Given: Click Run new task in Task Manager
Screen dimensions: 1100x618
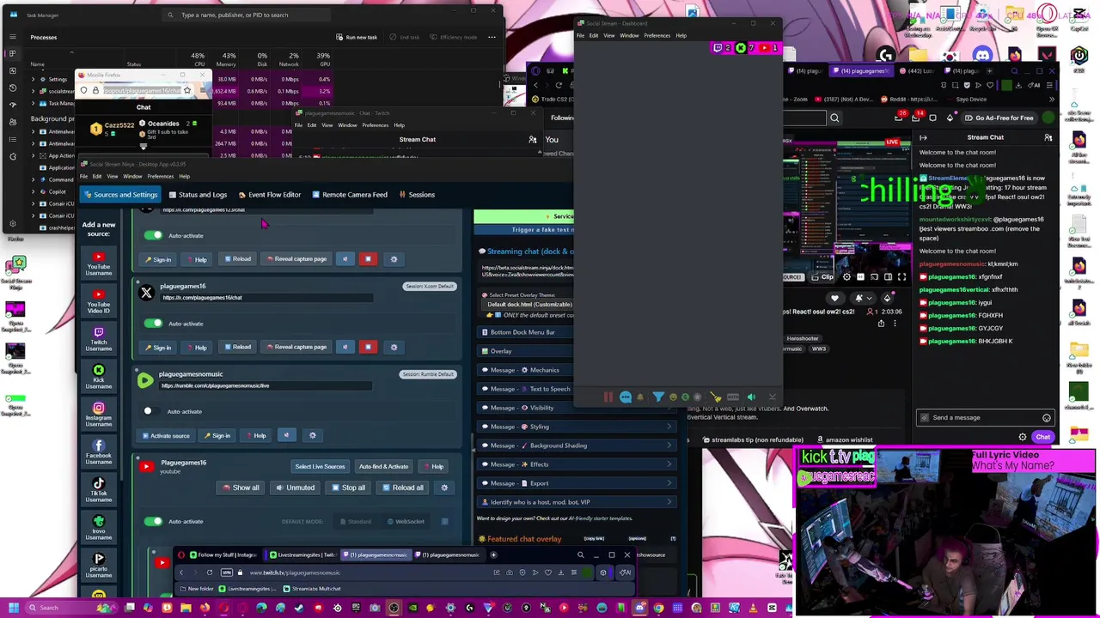Looking at the screenshot, I should 357,37.
